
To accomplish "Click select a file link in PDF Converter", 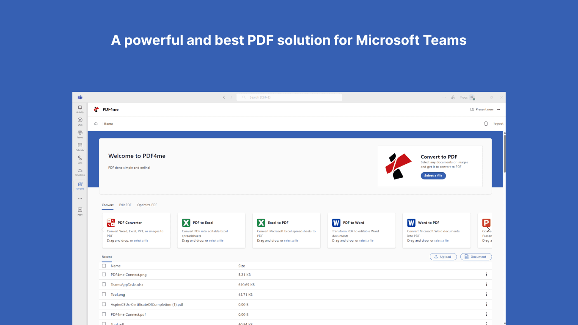I will click(141, 241).
